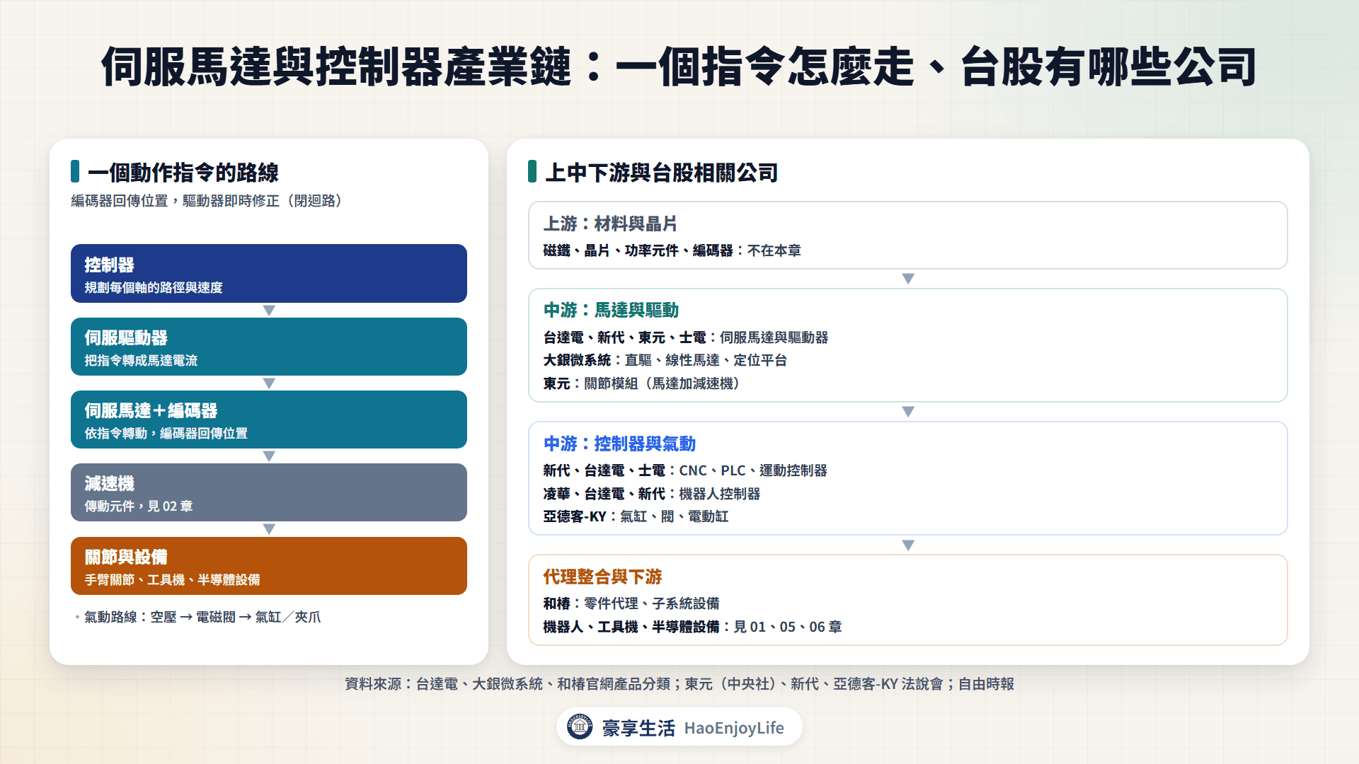Click the 伺服馬達＋編碼器 step card
The width and height of the screenshot is (1359, 764).
point(269,419)
